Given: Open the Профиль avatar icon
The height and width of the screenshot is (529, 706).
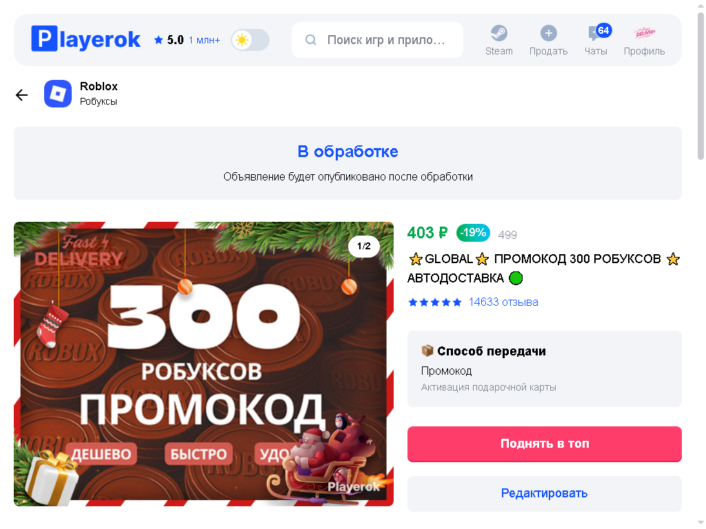Looking at the screenshot, I should point(645,33).
